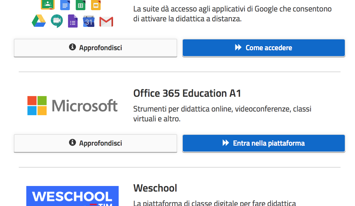Click the Google Meet icon
The image size is (355, 206).
[57, 21]
